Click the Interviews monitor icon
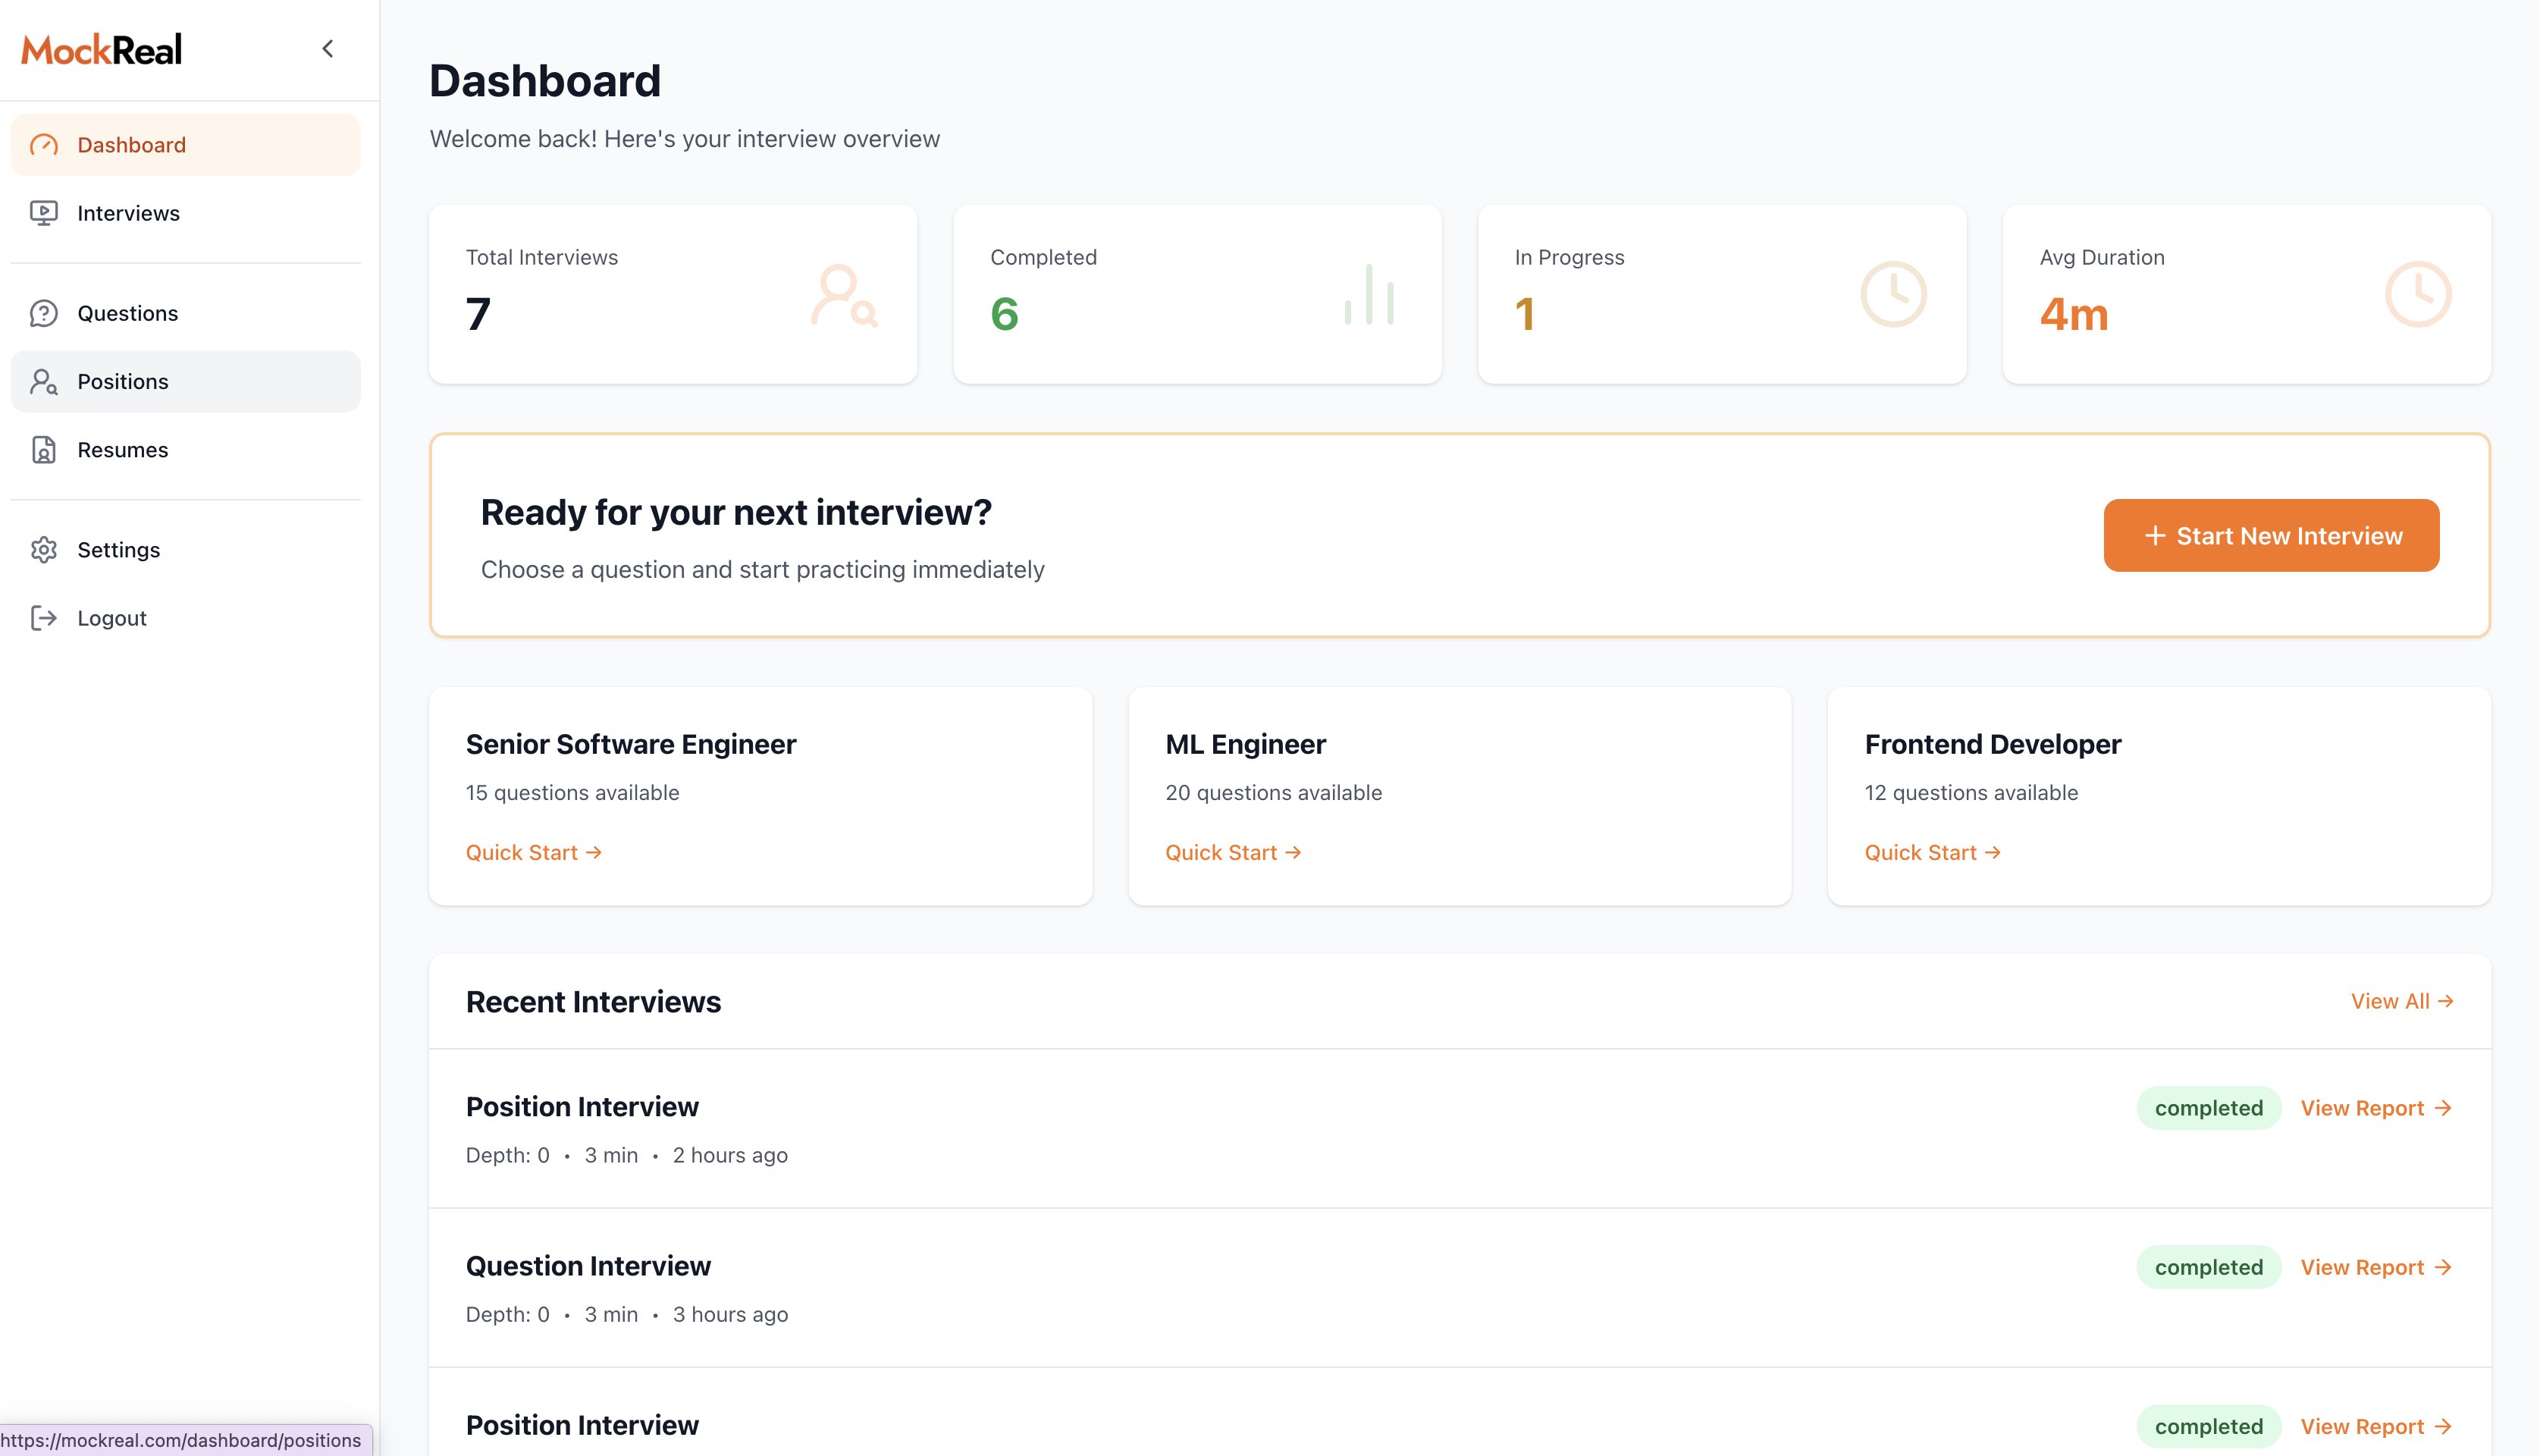 click(x=44, y=213)
